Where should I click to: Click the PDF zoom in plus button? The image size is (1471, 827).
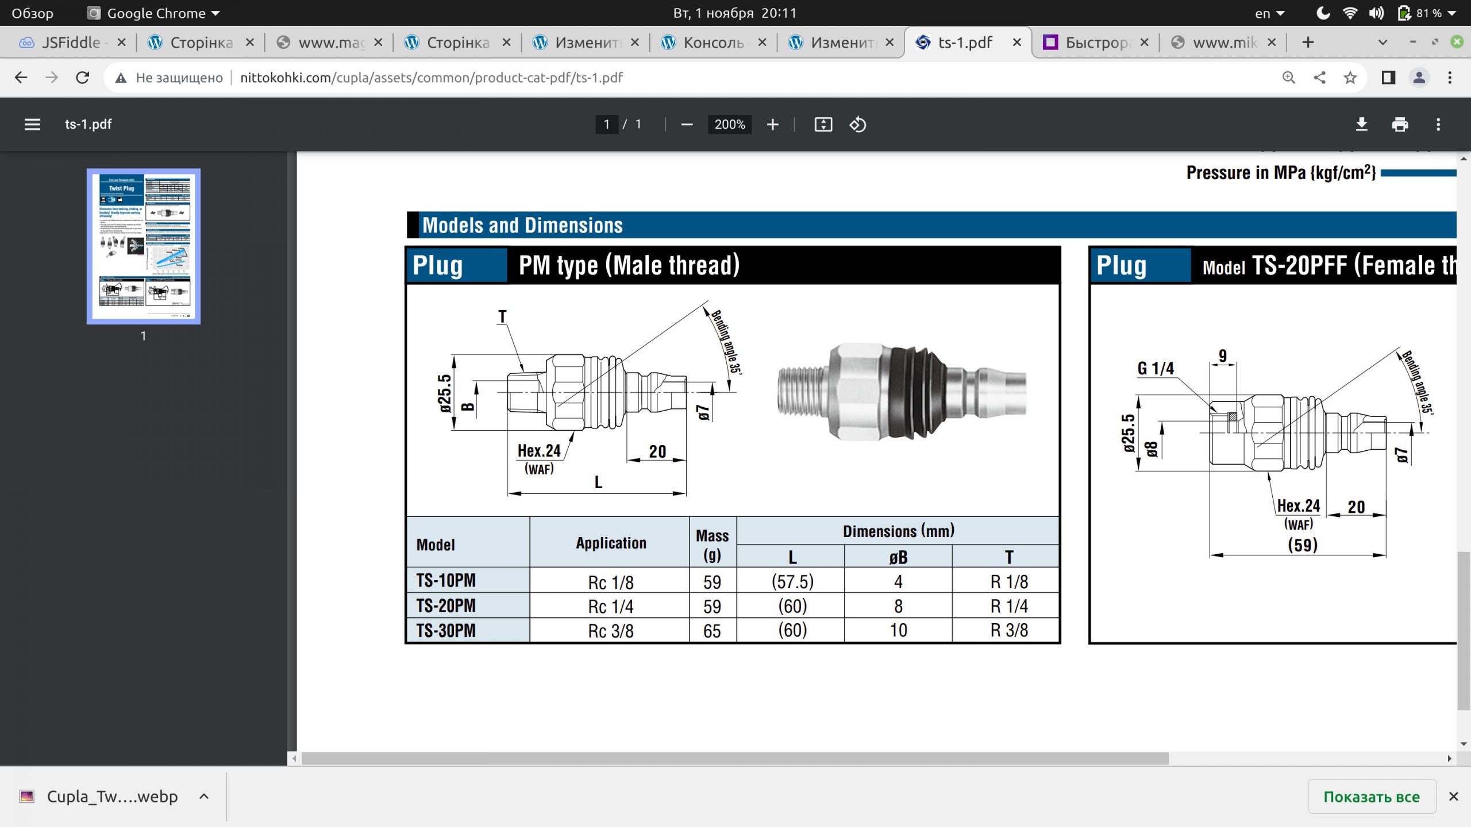click(x=773, y=125)
